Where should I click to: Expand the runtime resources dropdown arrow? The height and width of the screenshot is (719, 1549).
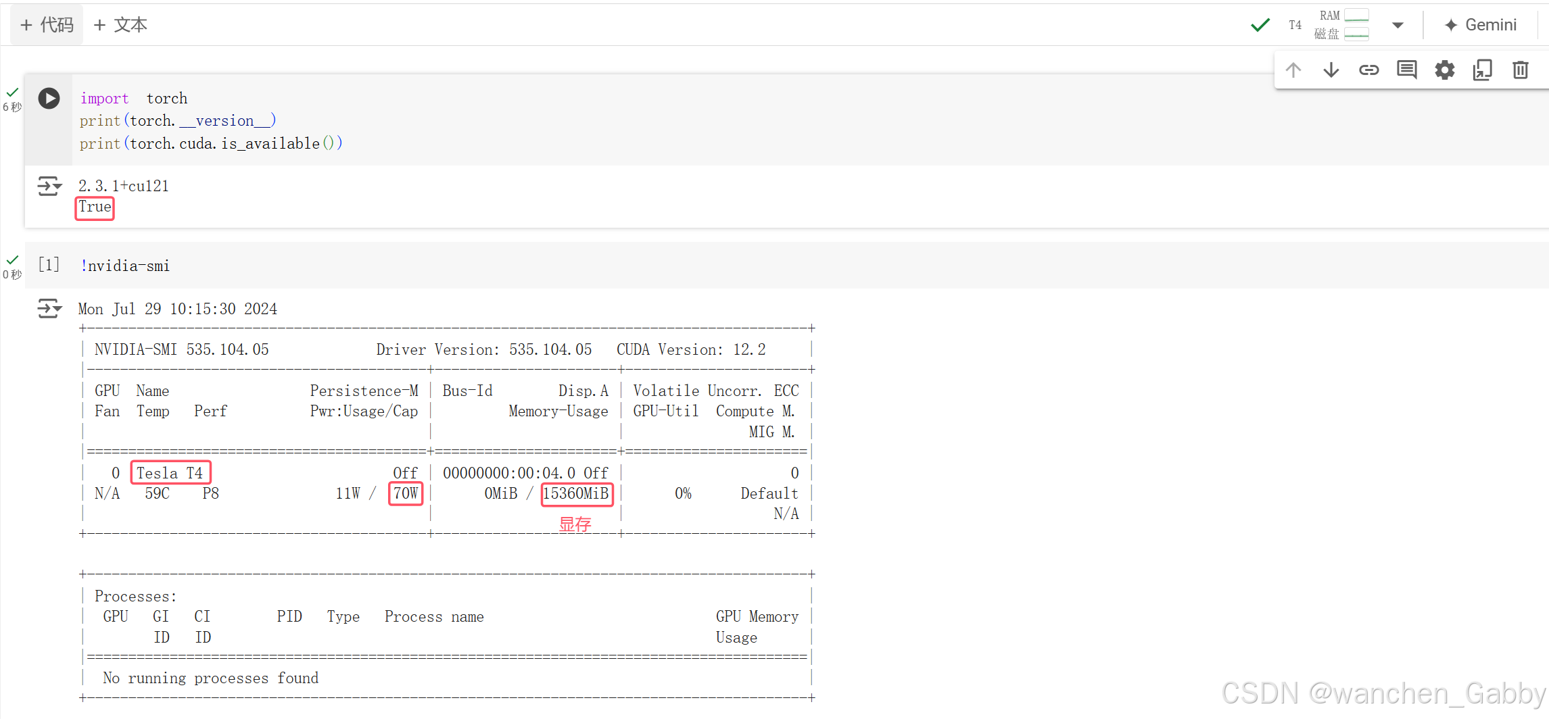click(x=1398, y=26)
